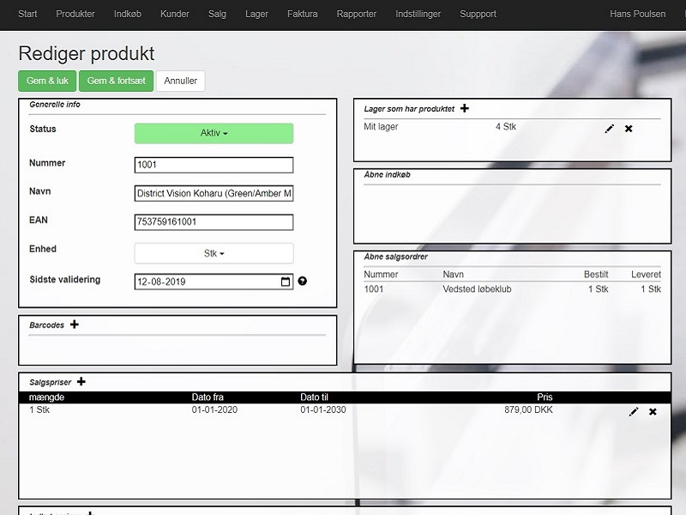Click the 879,00 DKK price value
Image resolution: width=686 pixels, height=515 pixels.
pyautogui.click(x=528, y=410)
